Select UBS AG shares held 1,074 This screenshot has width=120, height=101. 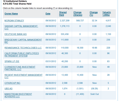(x=64, y=88)
